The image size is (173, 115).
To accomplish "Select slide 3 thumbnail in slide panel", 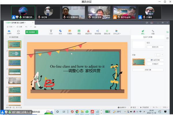I will tap(15, 62).
